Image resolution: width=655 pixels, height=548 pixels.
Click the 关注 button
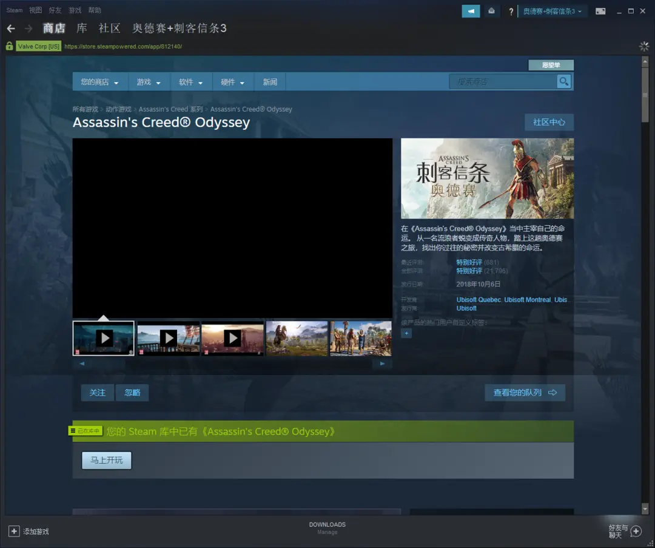tap(97, 393)
